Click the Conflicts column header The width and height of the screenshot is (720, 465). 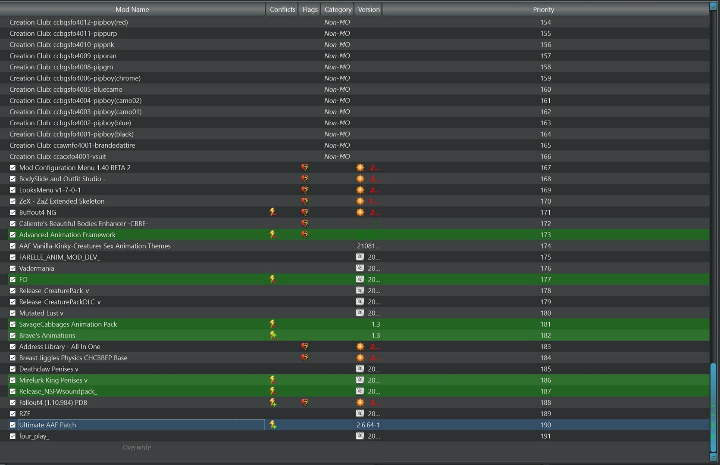tap(282, 9)
